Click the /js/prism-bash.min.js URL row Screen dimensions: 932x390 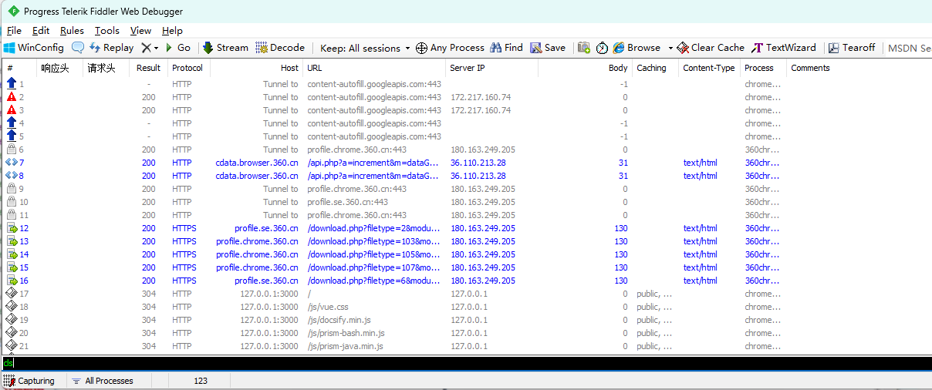coord(346,333)
